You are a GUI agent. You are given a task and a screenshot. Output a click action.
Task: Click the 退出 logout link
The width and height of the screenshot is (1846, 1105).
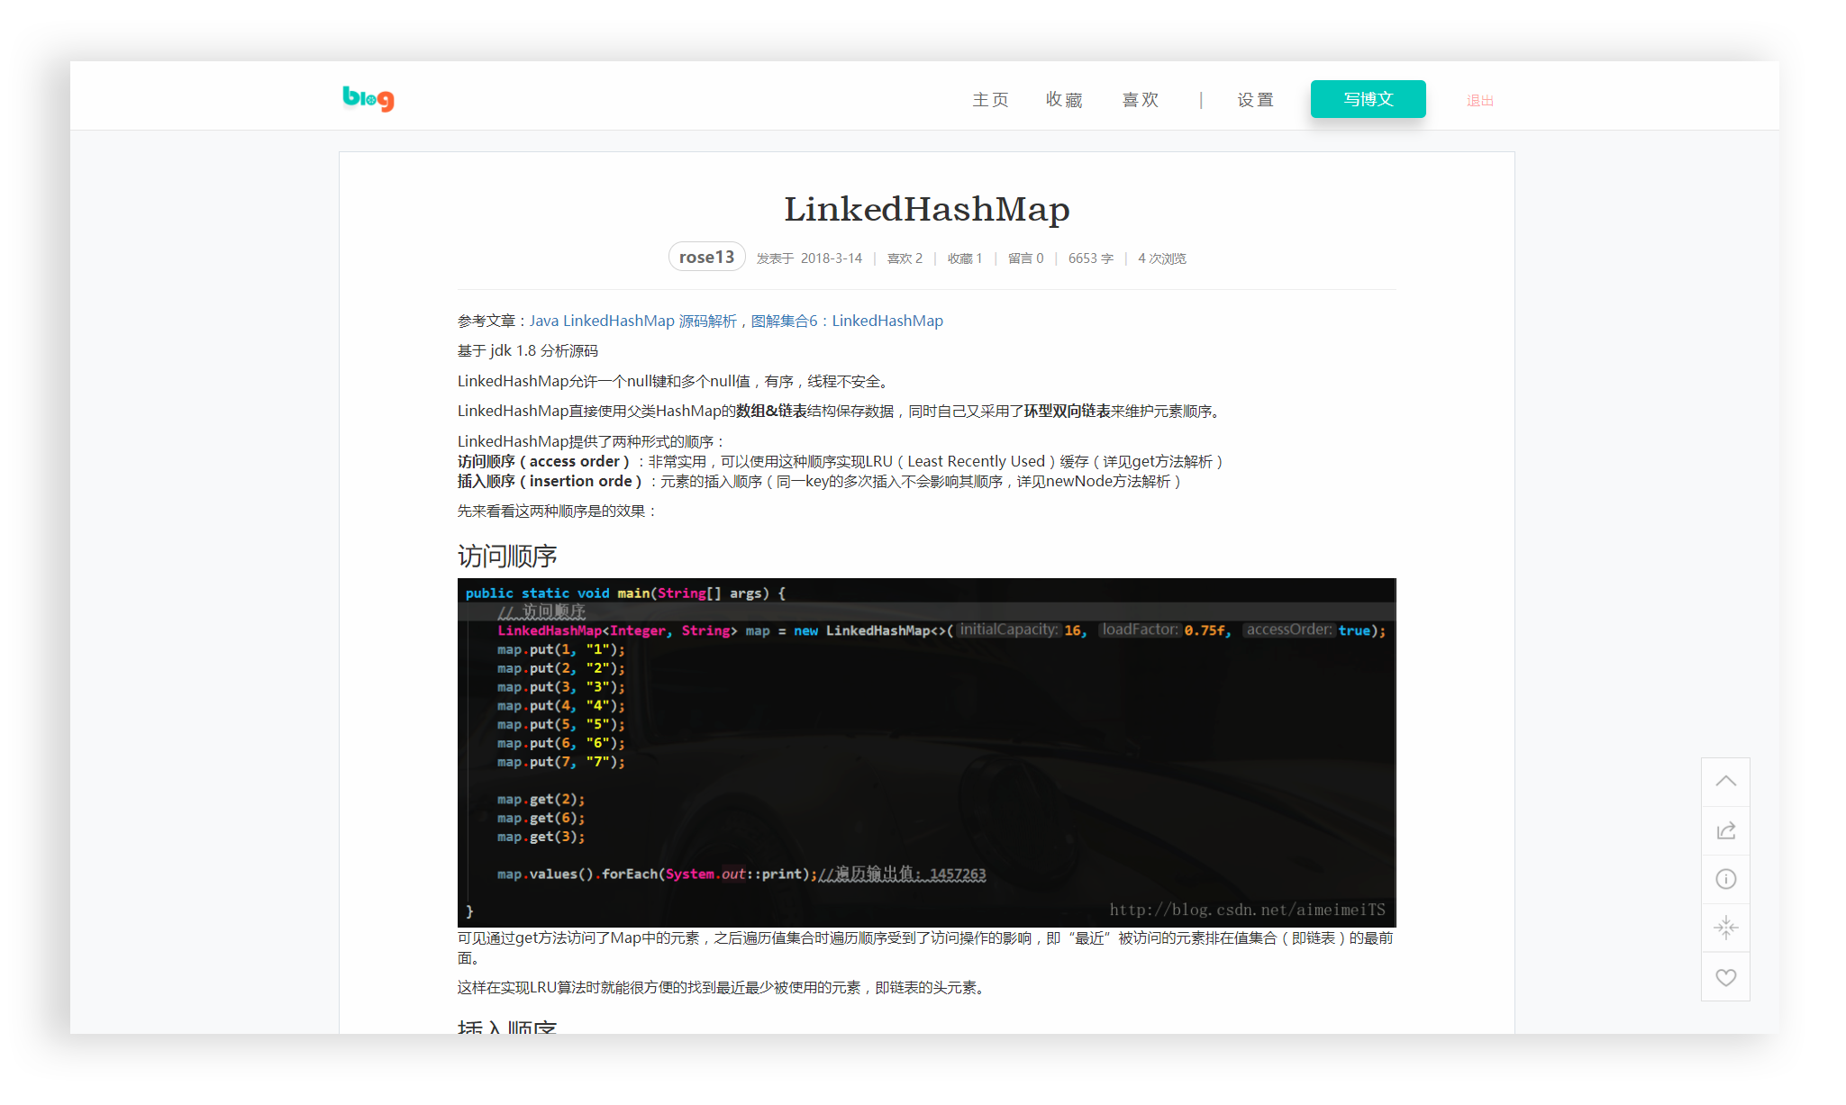(1479, 101)
